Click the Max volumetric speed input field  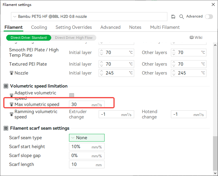[87, 104]
